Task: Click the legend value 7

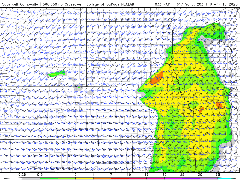Action: 111,175
